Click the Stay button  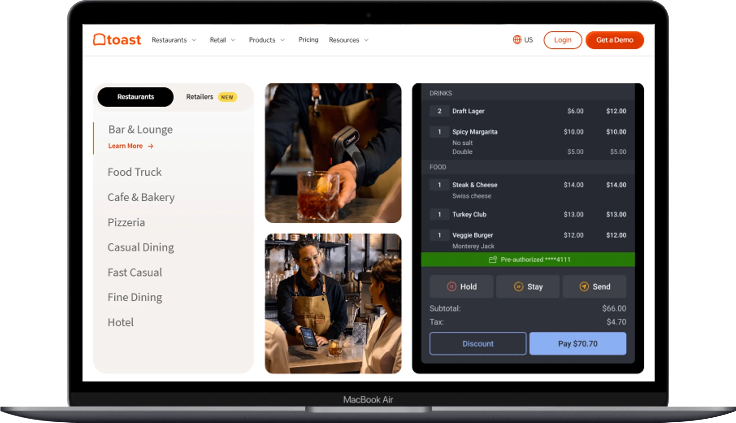(x=528, y=286)
